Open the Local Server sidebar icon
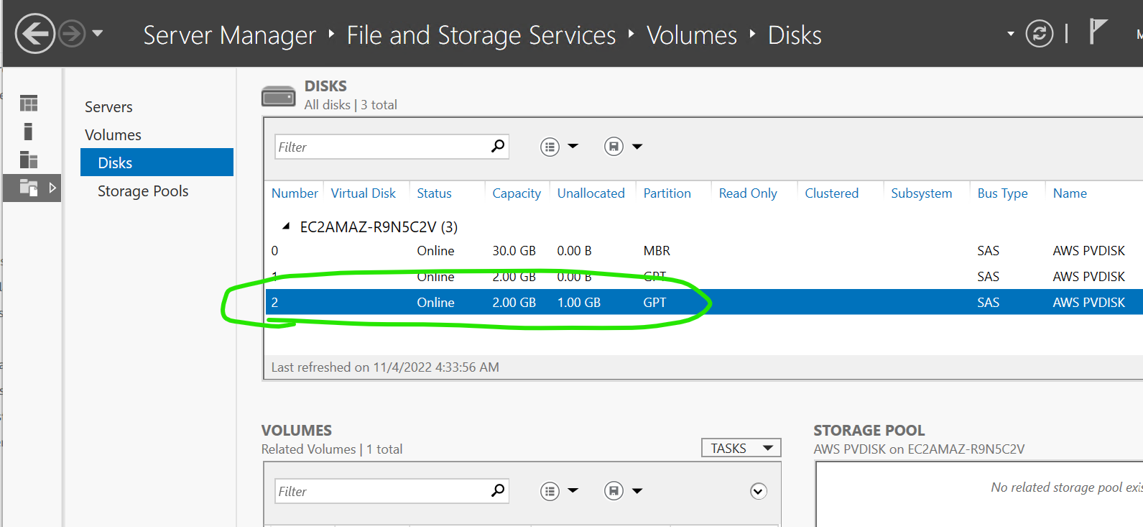Viewport: 1143px width, 527px height. pos(28,132)
